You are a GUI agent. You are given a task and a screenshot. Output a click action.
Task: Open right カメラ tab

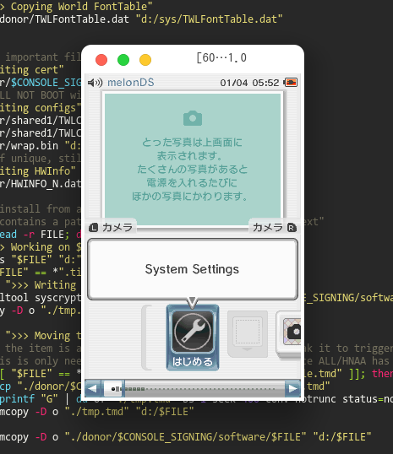(274, 228)
